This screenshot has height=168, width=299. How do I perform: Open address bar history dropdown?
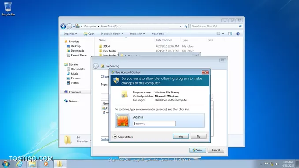181,26
